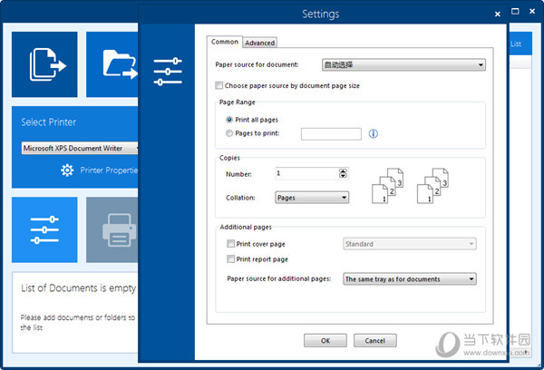Viewport: 544px width, 370px height.
Task: Click the Number of copies field
Action: pyautogui.click(x=306, y=173)
